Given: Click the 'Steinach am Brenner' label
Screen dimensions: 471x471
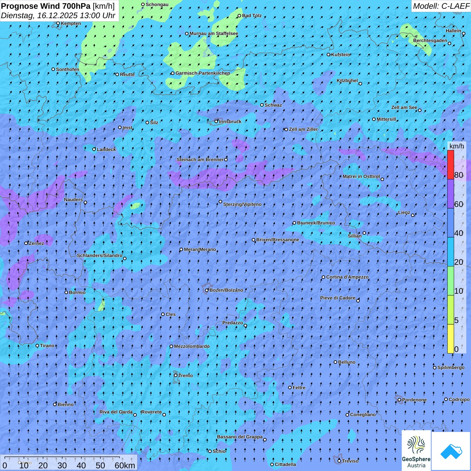Looking at the screenshot, I should point(200,159).
